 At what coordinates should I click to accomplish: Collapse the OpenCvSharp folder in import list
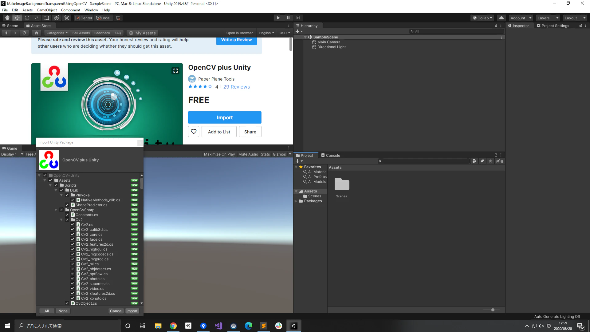(x=56, y=210)
